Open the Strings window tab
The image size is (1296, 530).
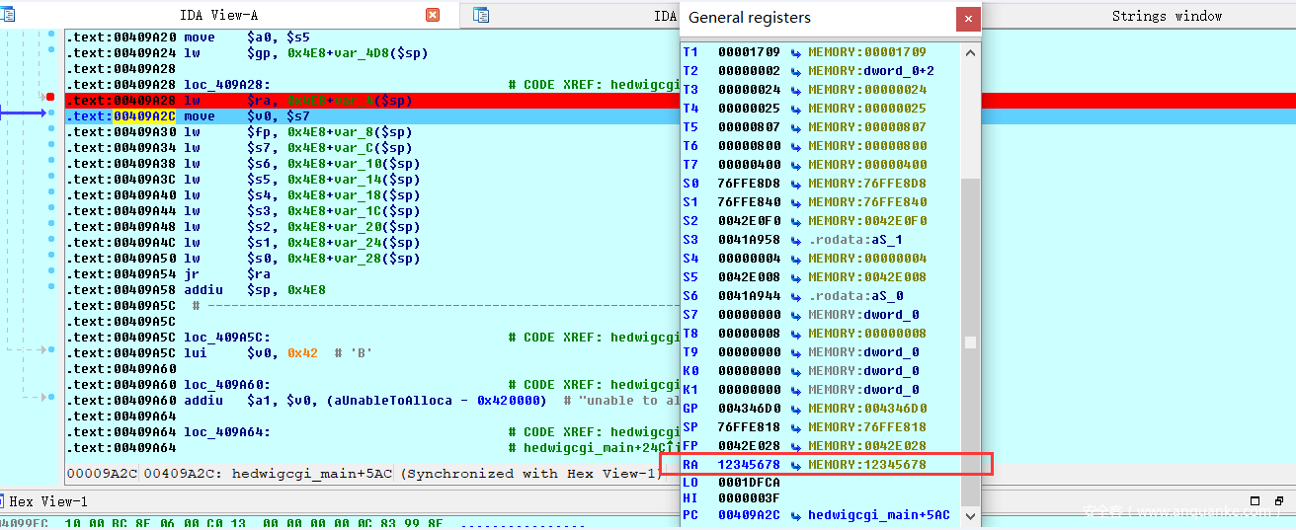[1167, 16]
